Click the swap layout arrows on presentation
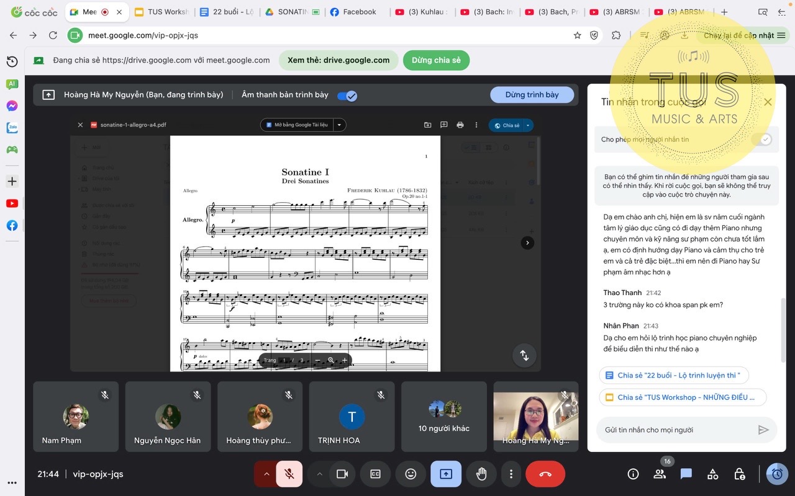 pos(524,355)
